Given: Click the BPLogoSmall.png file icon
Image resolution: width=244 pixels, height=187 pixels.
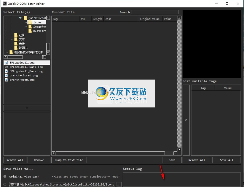Looking at the screenshot, I should pos(6,63).
